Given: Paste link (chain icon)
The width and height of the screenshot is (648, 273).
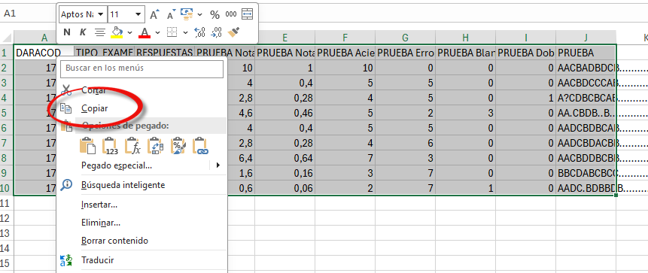Looking at the screenshot, I should [x=201, y=146].
